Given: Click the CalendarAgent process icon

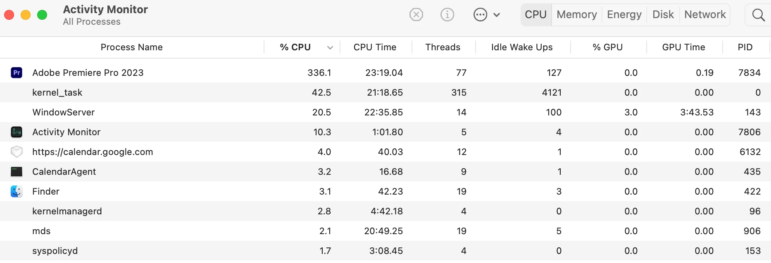Looking at the screenshot, I should point(17,171).
